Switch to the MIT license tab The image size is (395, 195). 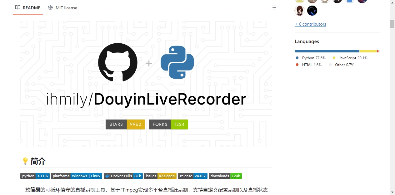[x=62, y=7]
